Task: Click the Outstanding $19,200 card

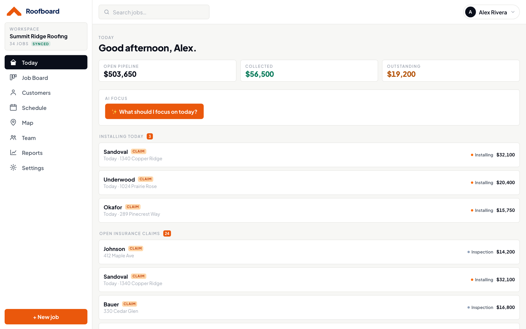Action: (x=451, y=71)
